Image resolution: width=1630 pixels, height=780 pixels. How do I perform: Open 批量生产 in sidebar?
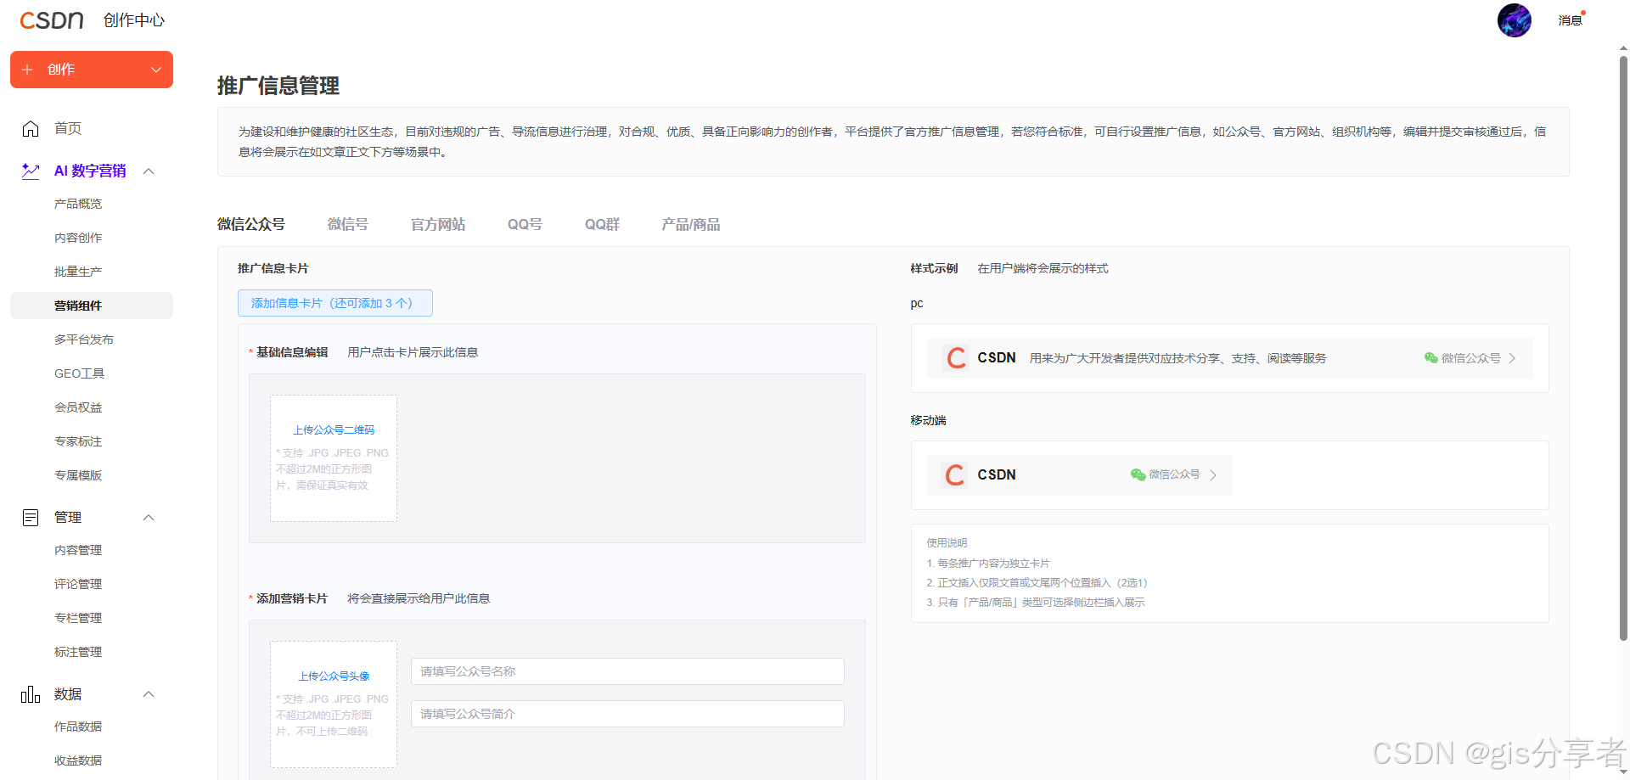coord(78,272)
